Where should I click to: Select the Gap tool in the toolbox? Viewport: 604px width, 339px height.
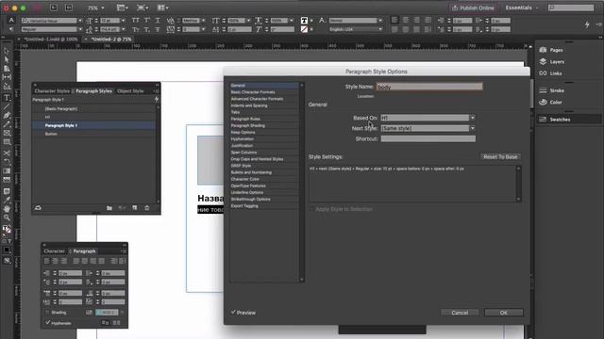tap(7, 77)
